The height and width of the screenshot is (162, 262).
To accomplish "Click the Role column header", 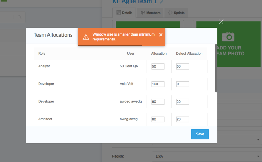I will tap(42, 54).
